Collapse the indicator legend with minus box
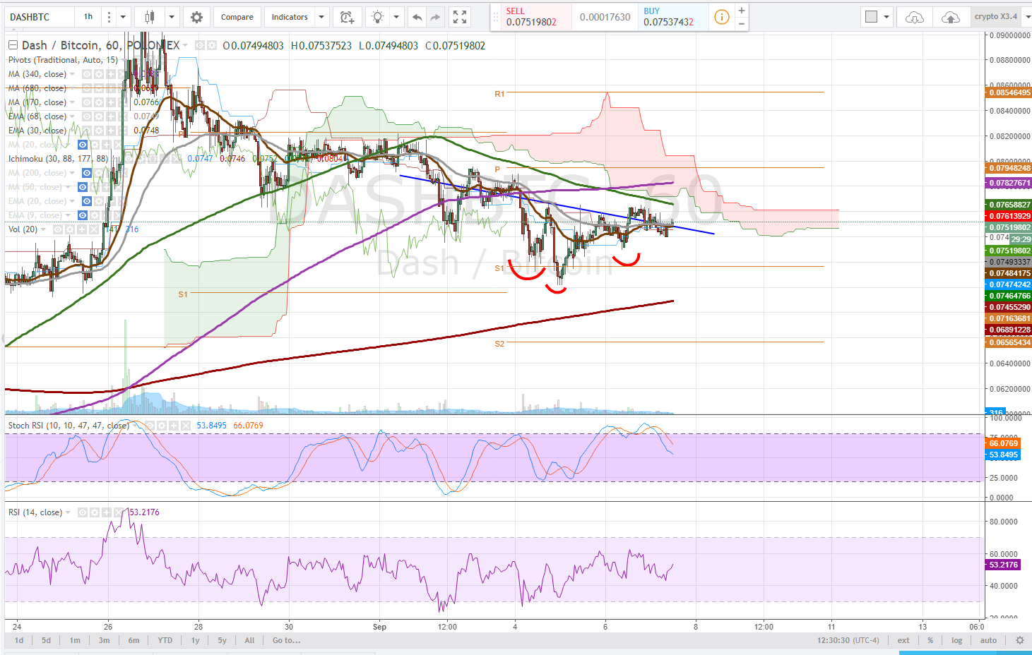 [13, 45]
